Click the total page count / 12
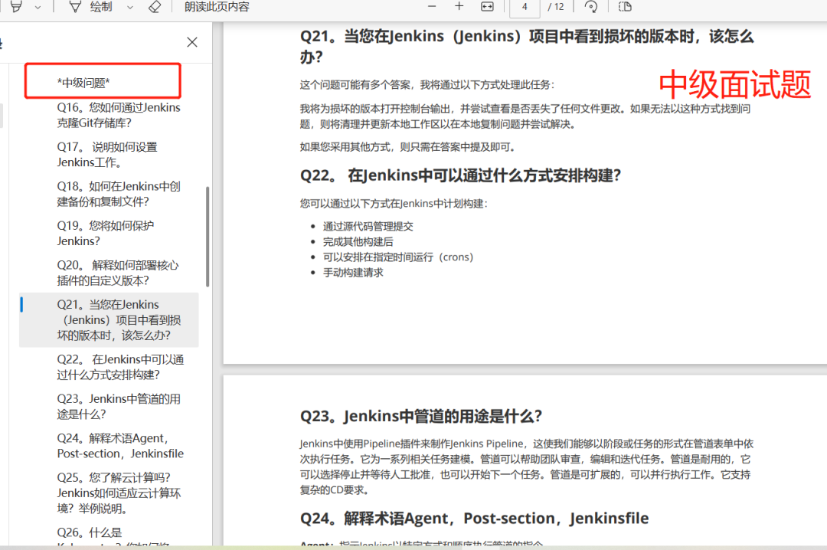 pyautogui.click(x=555, y=7)
